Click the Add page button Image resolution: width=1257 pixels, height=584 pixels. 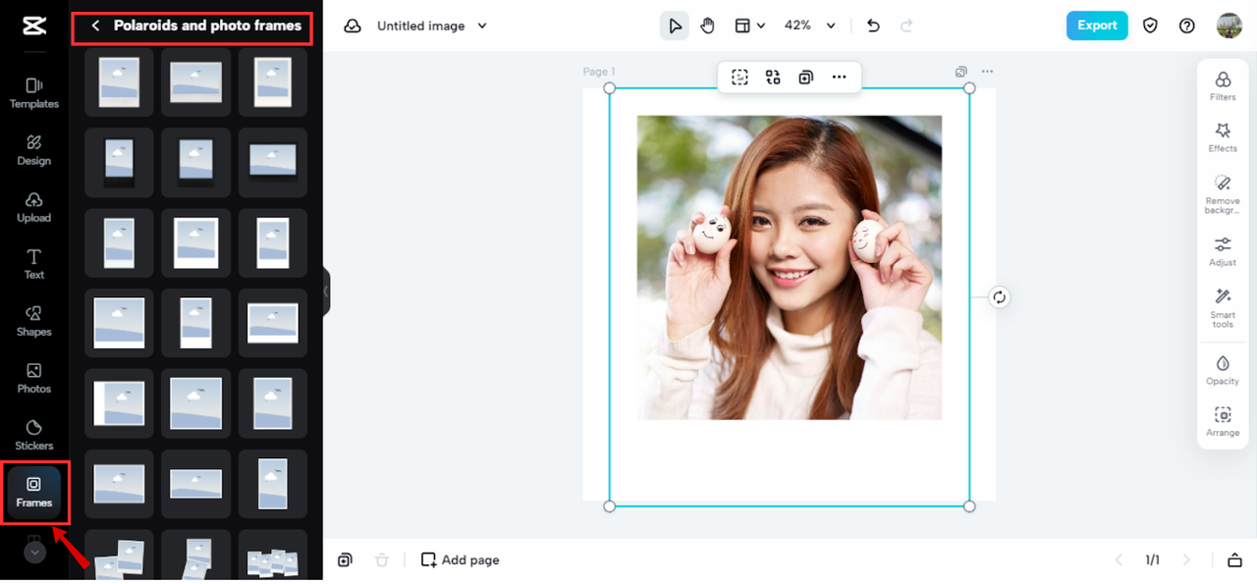click(x=460, y=559)
